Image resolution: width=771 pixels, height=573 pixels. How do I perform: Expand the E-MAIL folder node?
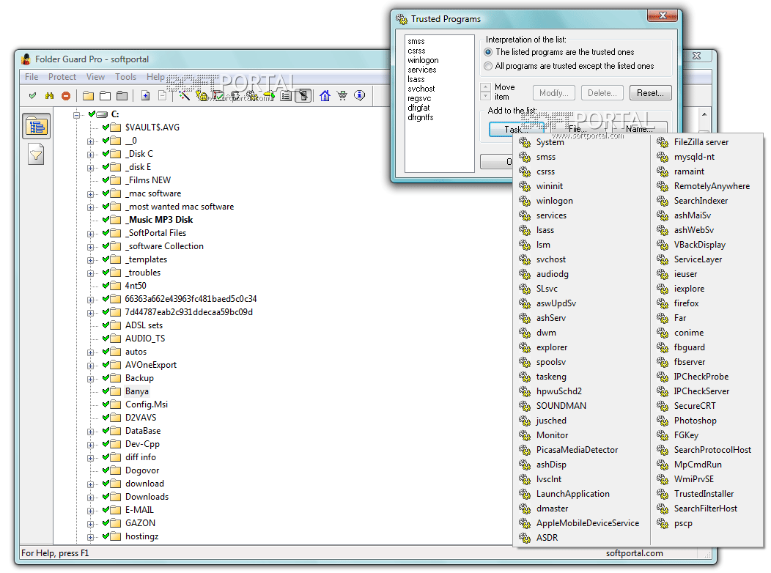(90, 511)
